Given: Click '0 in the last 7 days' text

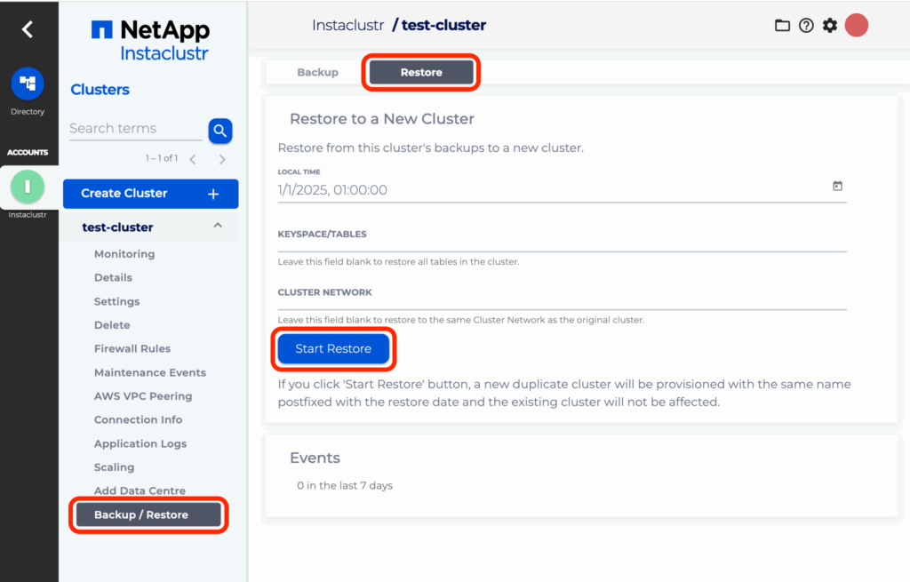Looking at the screenshot, I should point(345,486).
